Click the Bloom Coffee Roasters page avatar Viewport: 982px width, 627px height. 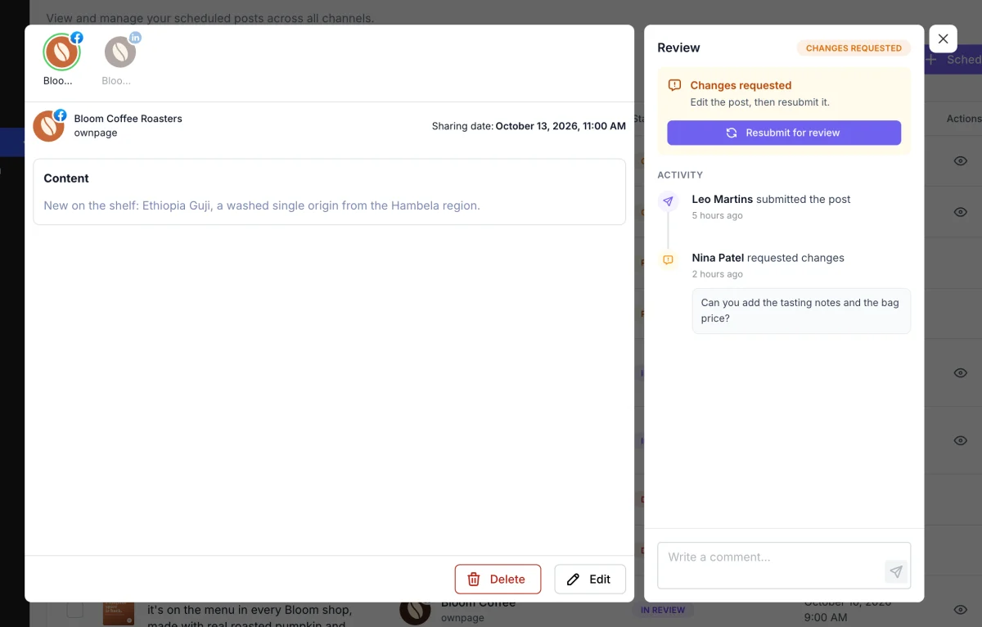[x=48, y=126]
